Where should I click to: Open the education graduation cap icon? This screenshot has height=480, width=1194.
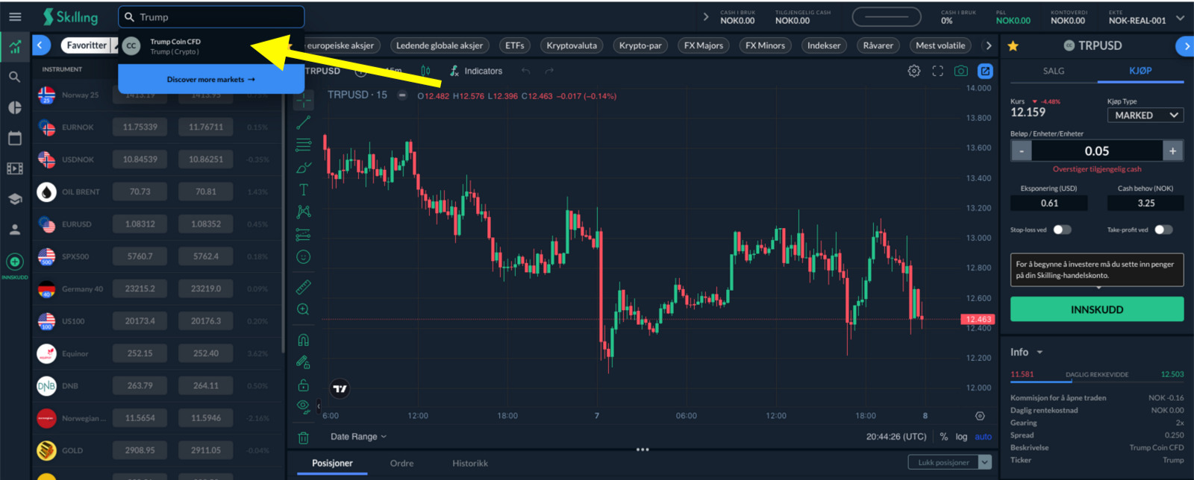[15, 199]
